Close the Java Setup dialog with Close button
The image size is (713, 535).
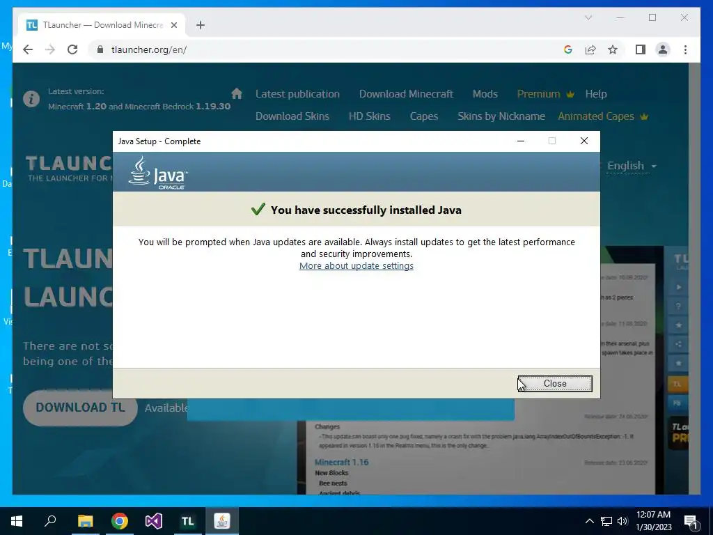tap(555, 384)
